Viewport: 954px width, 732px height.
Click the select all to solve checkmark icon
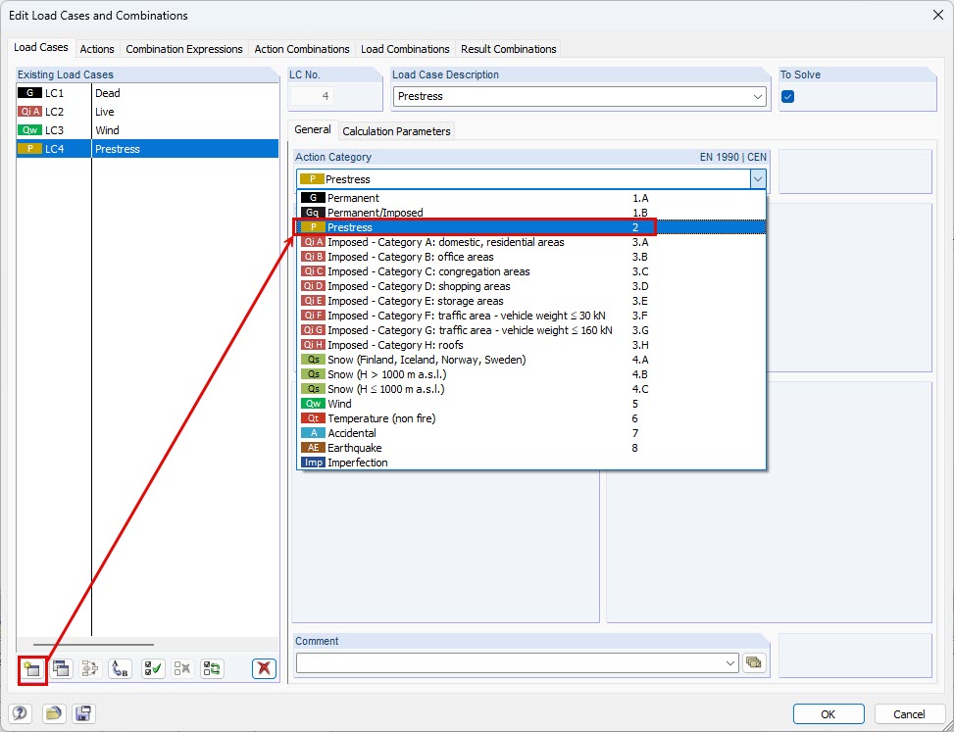pos(153,669)
